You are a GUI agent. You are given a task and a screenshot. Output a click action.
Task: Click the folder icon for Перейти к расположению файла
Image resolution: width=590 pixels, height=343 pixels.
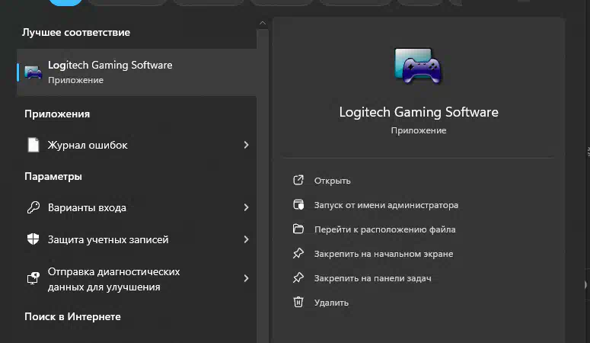click(298, 229)
